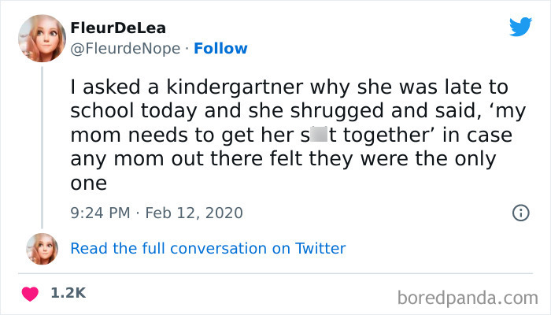Click the small avatar beside the conversation link
This screenshot has width=551, height=315.
42,248
